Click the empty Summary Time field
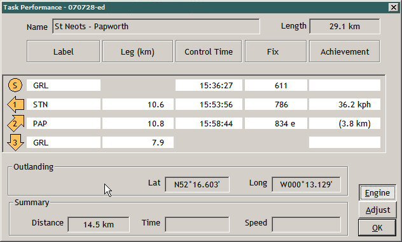 pyautogui.click(x=197, y=224)
